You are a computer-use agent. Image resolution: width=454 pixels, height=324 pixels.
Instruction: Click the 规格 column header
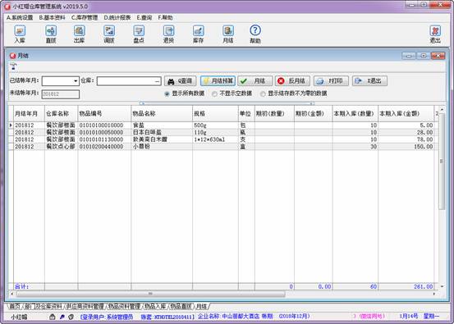(215, 114)
